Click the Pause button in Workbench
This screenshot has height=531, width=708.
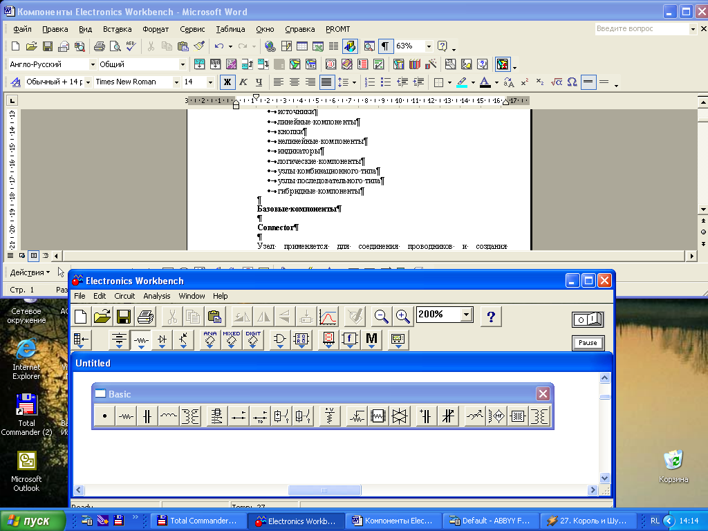[x=588, y=343]
